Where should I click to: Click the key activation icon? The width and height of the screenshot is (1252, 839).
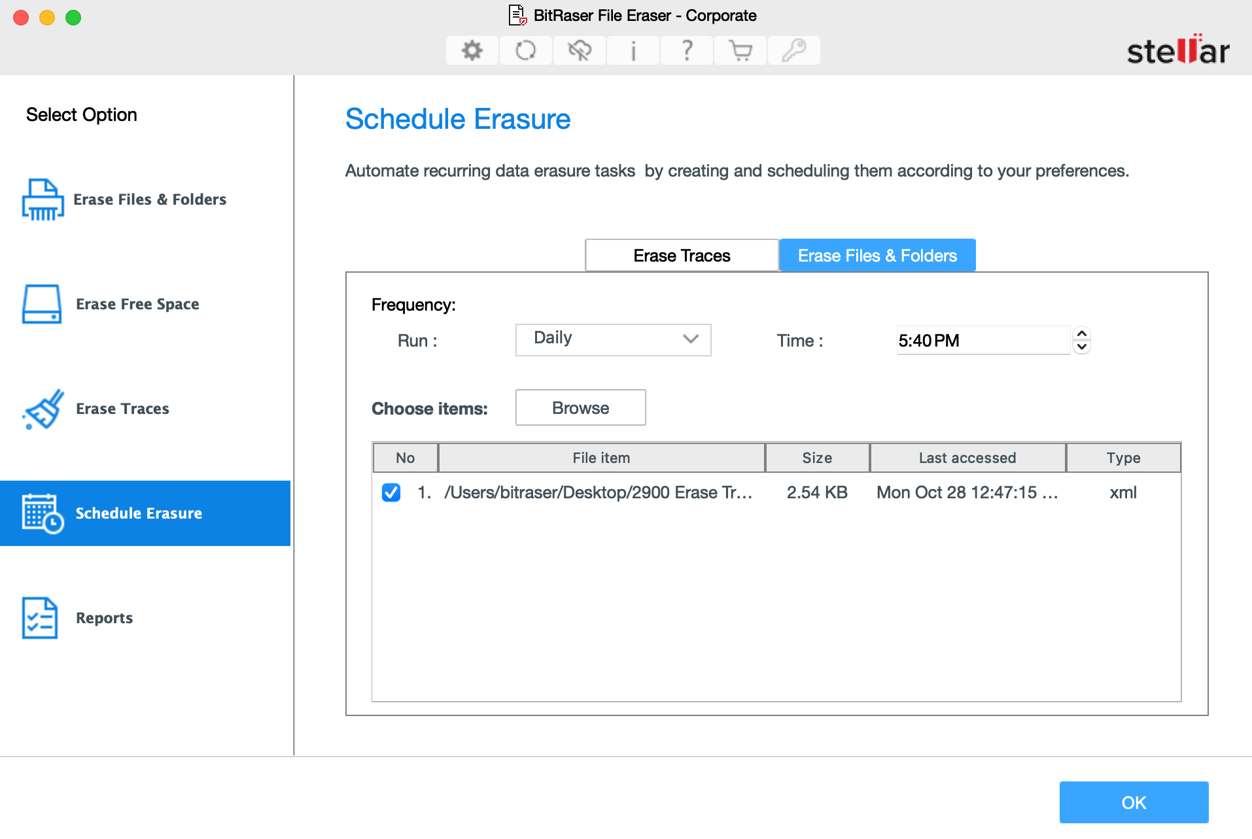[x=794, y=50]
